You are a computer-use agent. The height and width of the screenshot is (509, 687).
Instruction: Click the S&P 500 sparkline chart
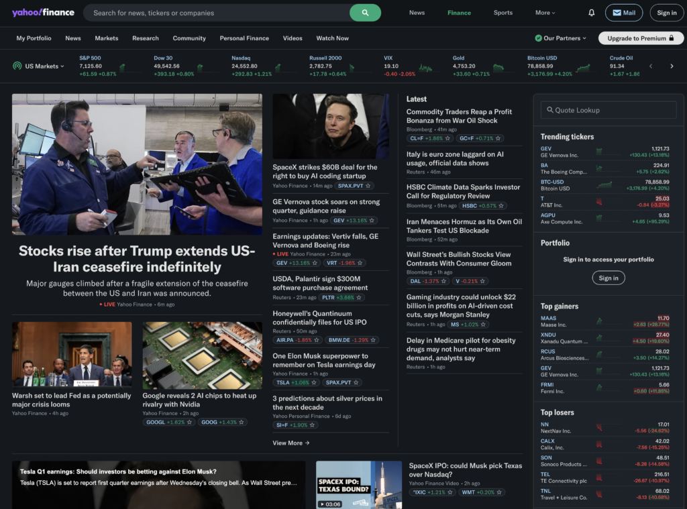pyautogui.click(x=123, y=67)
